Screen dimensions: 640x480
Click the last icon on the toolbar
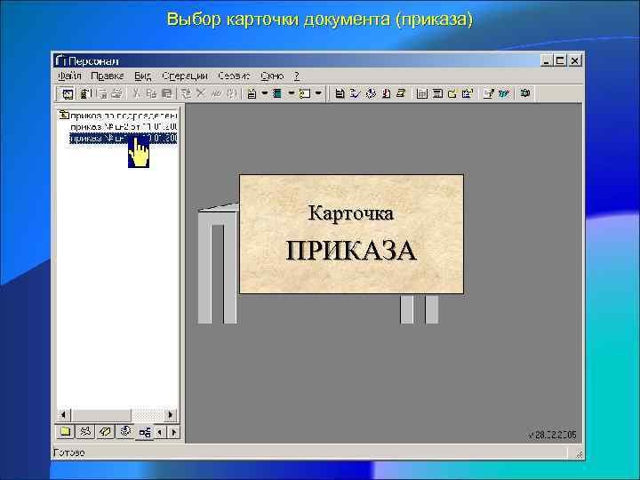tap(525, 94)
